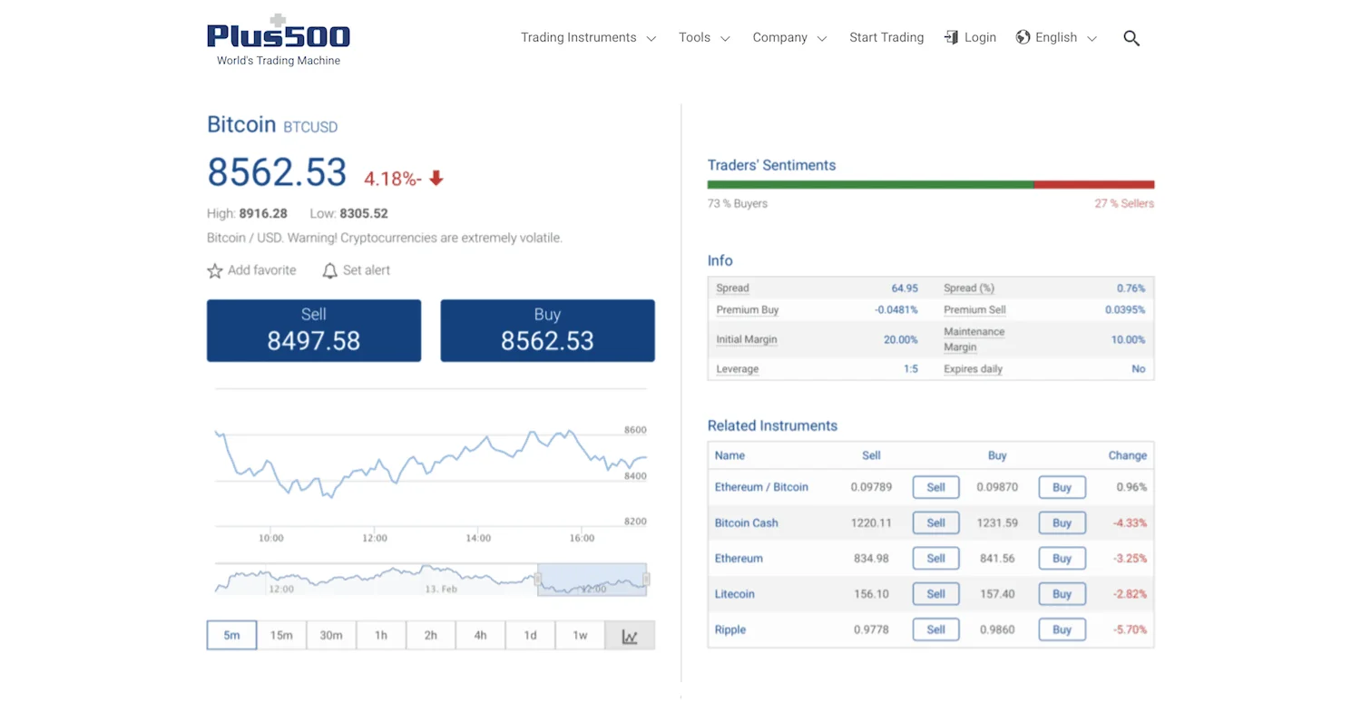Click the globe icon next to English

coord(1025,37)
